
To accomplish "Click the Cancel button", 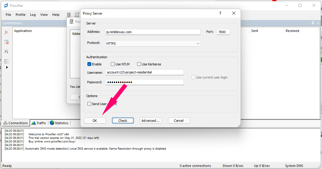I will point(179,121).
